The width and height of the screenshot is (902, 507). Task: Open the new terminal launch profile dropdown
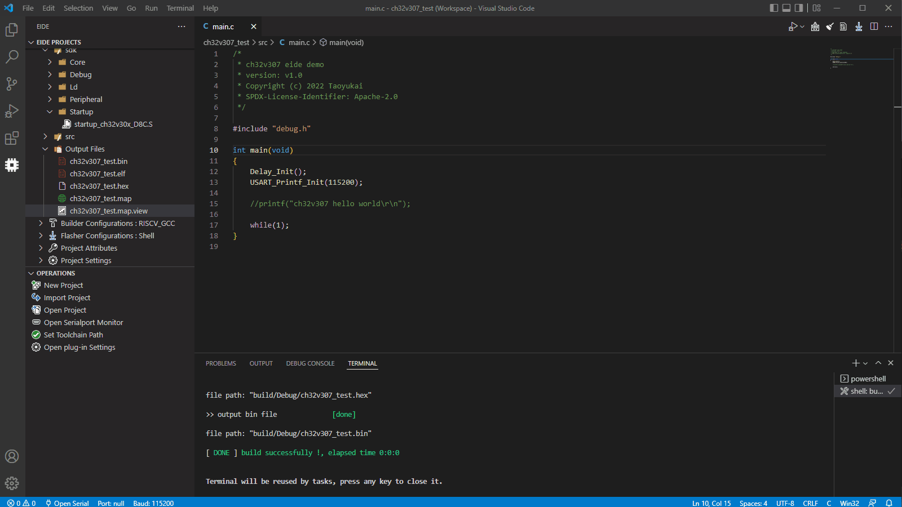click(x=865, y=363)
